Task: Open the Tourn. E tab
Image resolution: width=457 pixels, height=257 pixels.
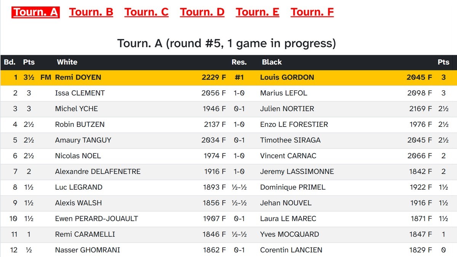Action: pos(257,12)
